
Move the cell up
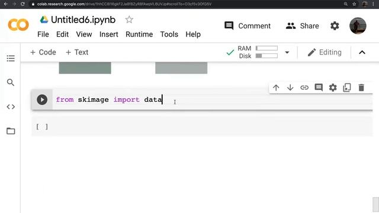point(276,88)
